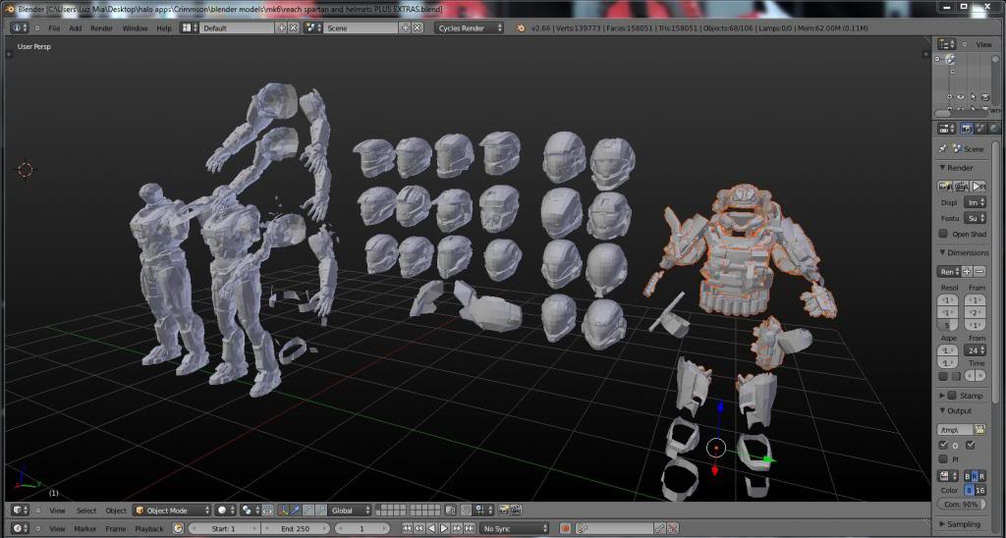Open the No Sync dropdown
The height and width of the screenshot is (538, 1006).
[515, 528]
